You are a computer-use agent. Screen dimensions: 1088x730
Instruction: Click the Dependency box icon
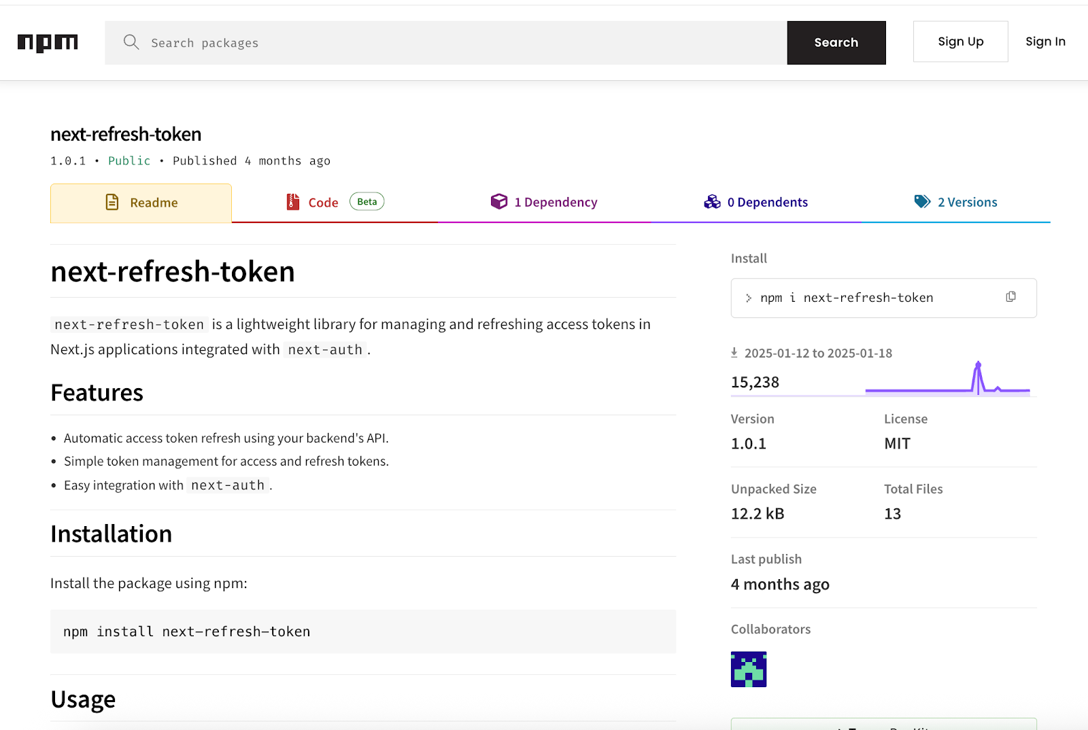pos(499,201)
